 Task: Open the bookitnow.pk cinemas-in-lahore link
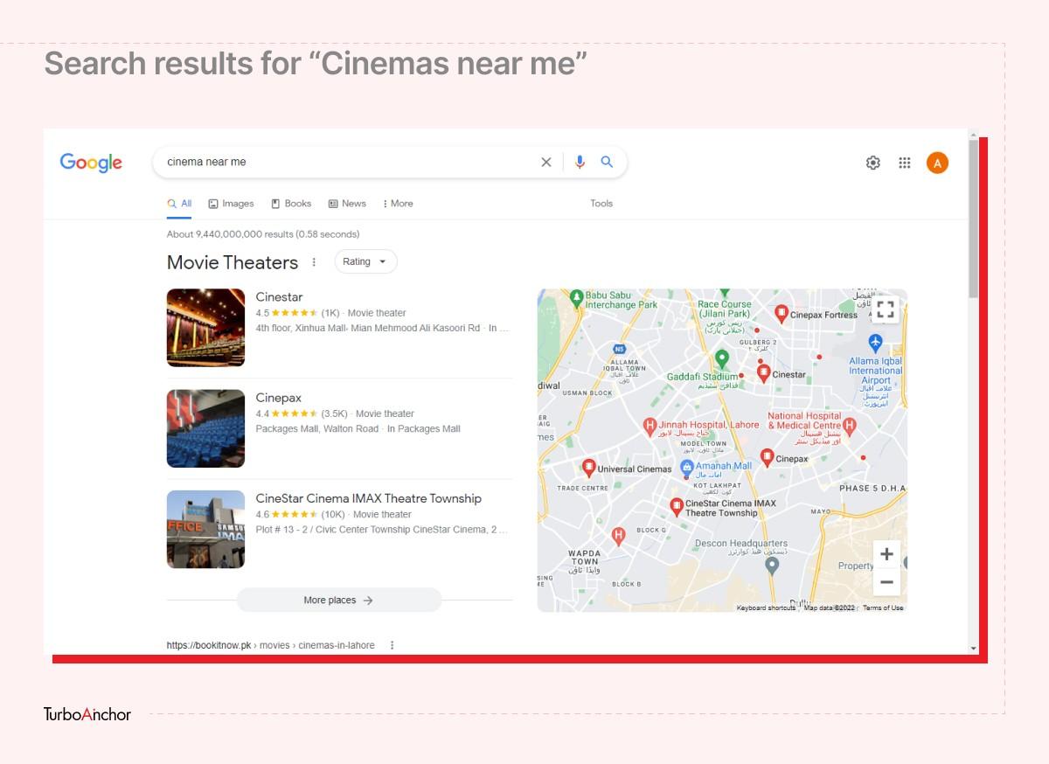click(x=271, y=645)
